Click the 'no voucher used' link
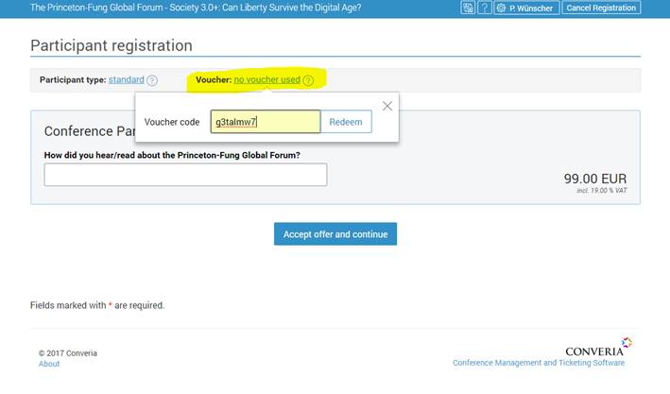This screenshot has height=394, width=670. 267,79
